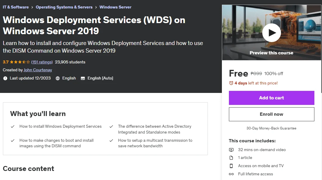Click the struck-through ₱899 price
Screen dimensions: 322x180
pyautogui.click(x=256, y=73)
